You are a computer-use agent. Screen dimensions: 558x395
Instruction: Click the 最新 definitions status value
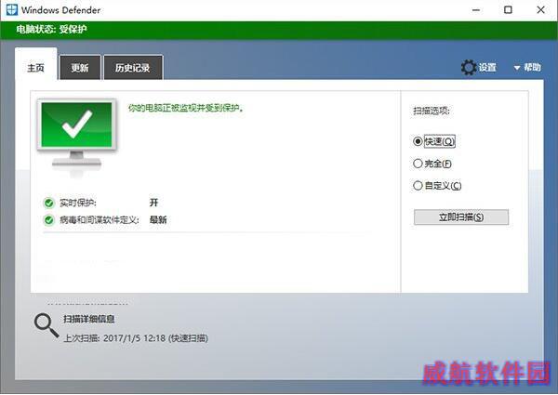tap(158, 219)
